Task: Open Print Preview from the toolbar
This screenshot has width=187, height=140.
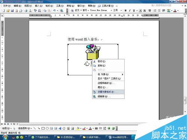Action: coord(30,10)
